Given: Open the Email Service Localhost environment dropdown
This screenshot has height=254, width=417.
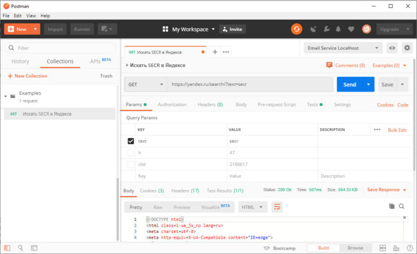Looking at the screenshot, I should click(x=343, y=48).
